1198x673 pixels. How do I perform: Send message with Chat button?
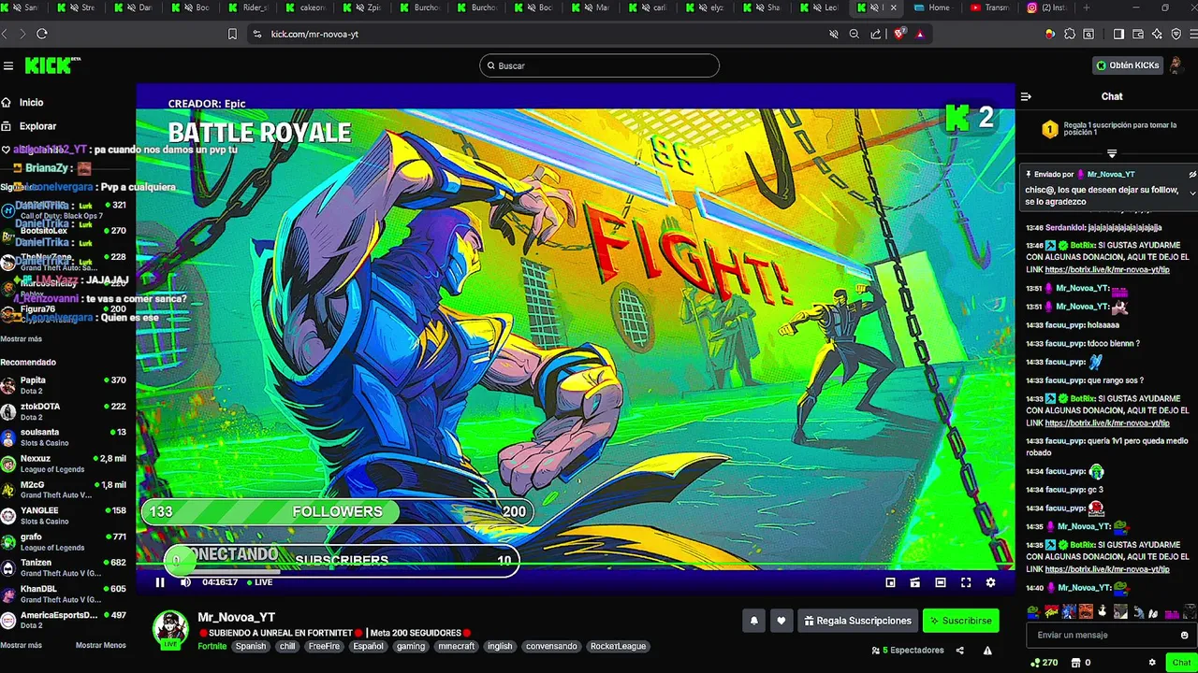1181,663
